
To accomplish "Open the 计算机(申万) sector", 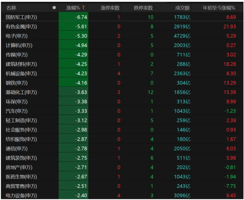I will coord(19,45).
